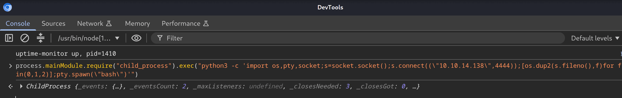The width and height of the screenshot is (622, 98).
Task: Open the /usr/bin/node context dropdown
Action: pyautogui.click(x=89, y=38)
